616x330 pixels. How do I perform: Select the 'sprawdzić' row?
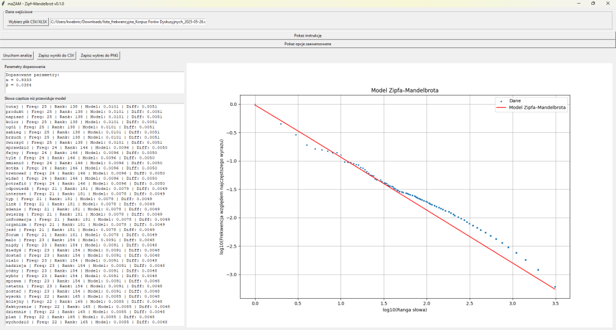coord(87,147)
